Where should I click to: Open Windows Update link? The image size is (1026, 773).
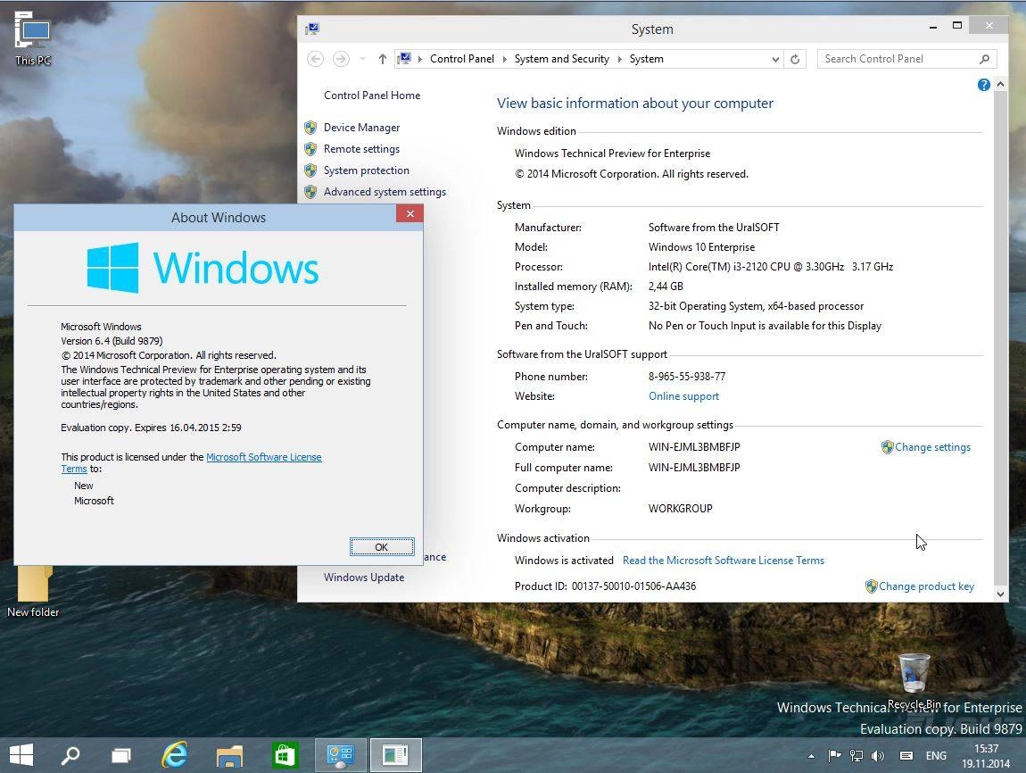pos(364,578)
